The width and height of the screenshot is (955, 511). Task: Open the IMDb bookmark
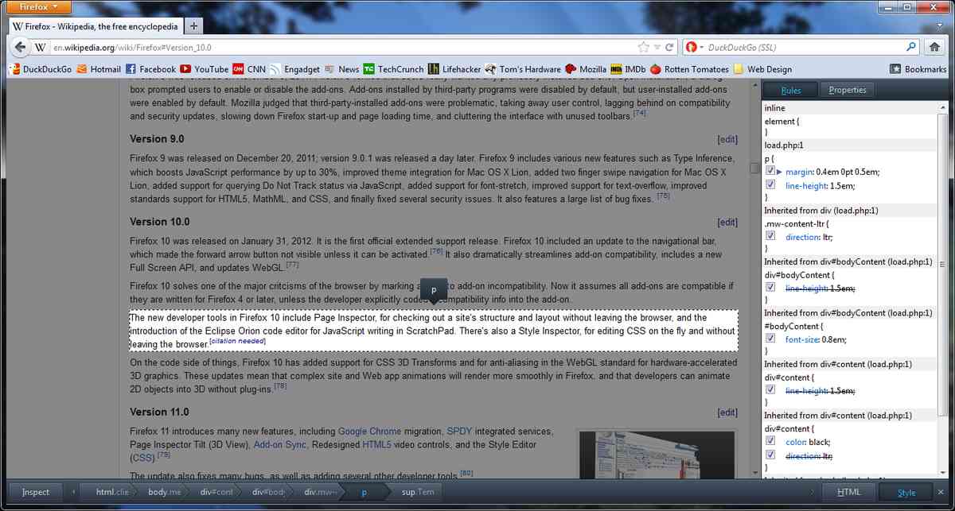pos(628,69)
